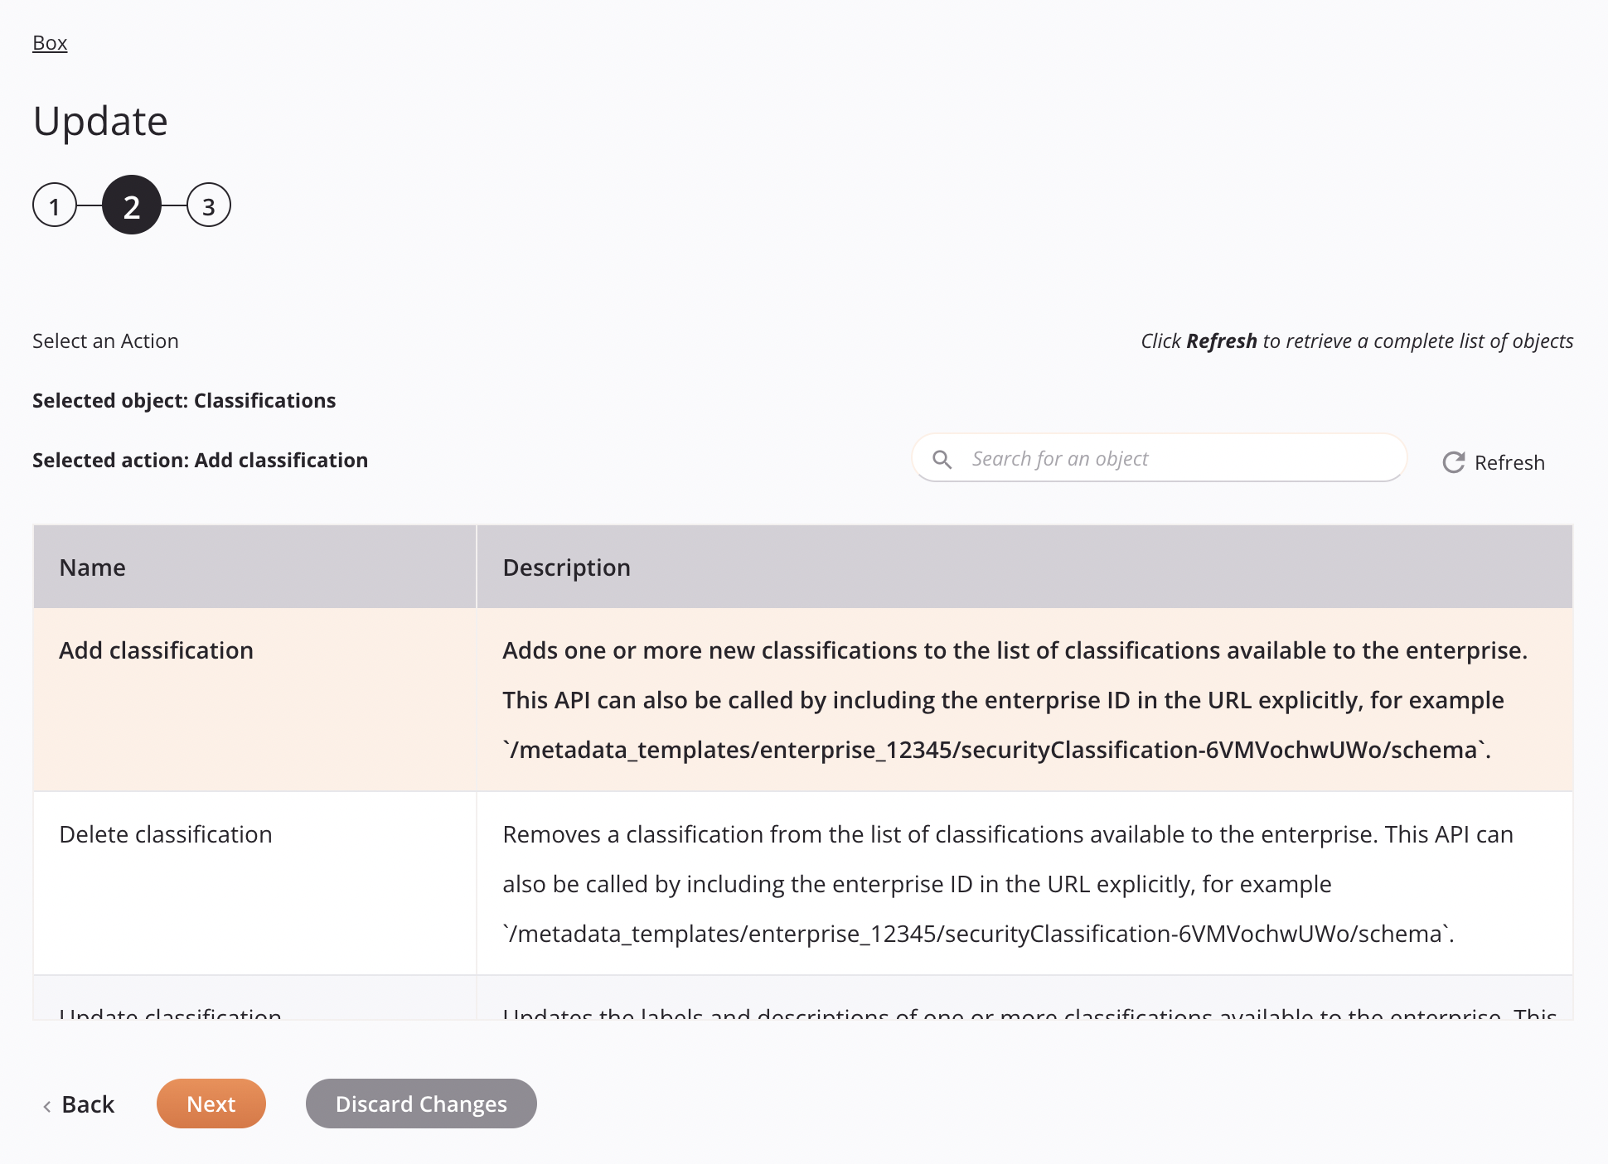Click the Discard Changes button
This screenshot has height=1164, width=1608.
[x=421, y=1103]
